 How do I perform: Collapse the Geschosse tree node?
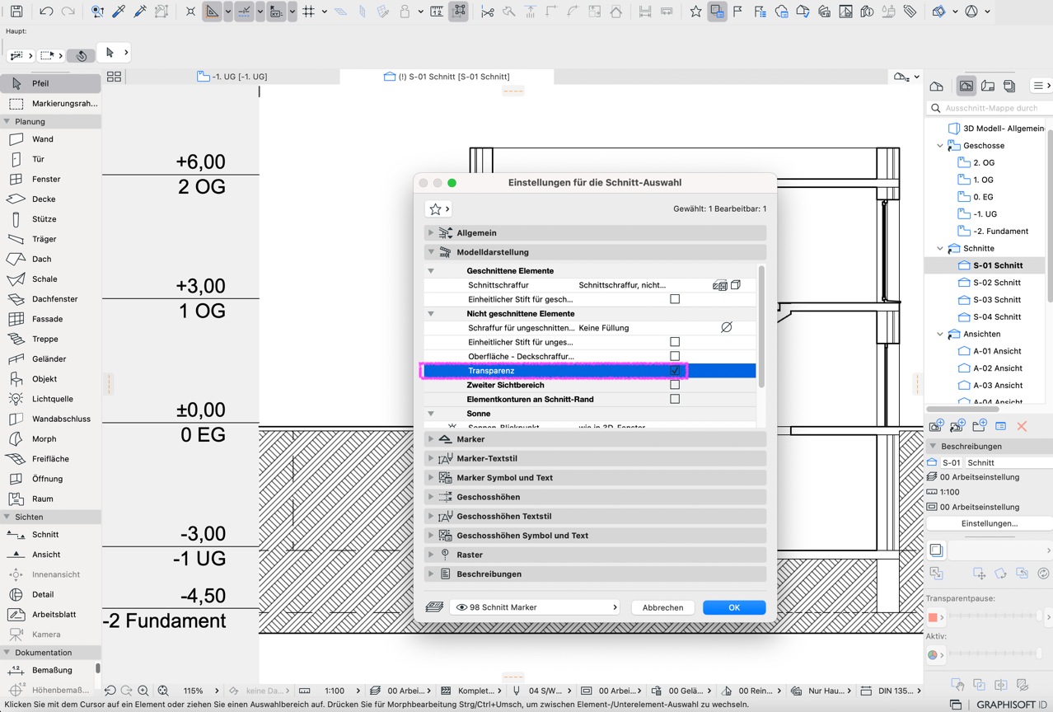(940, 146)
